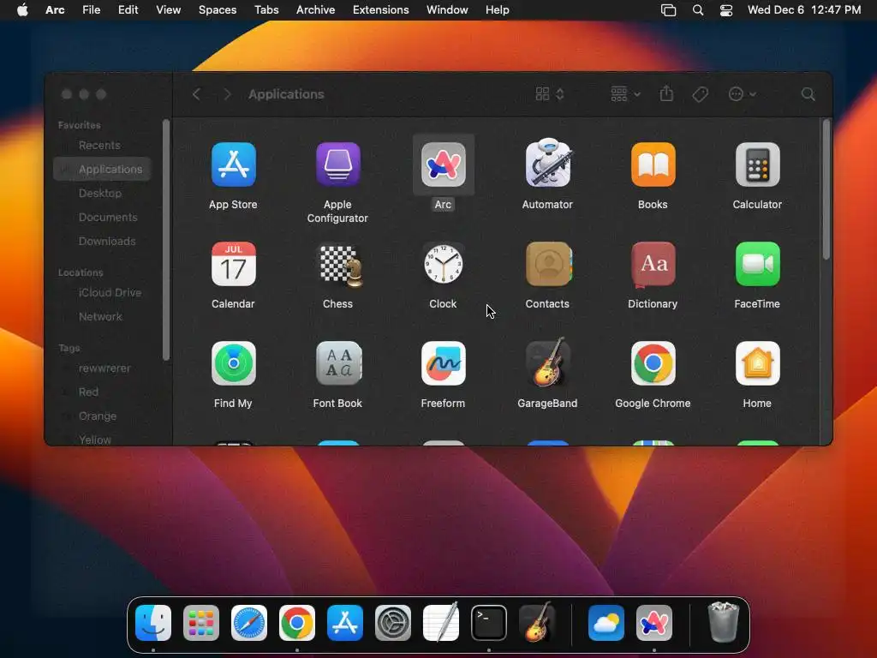This screenshot has width=877, height=658.
Task: Select the Contacts app icon
Action: click(x=548, y=264)
